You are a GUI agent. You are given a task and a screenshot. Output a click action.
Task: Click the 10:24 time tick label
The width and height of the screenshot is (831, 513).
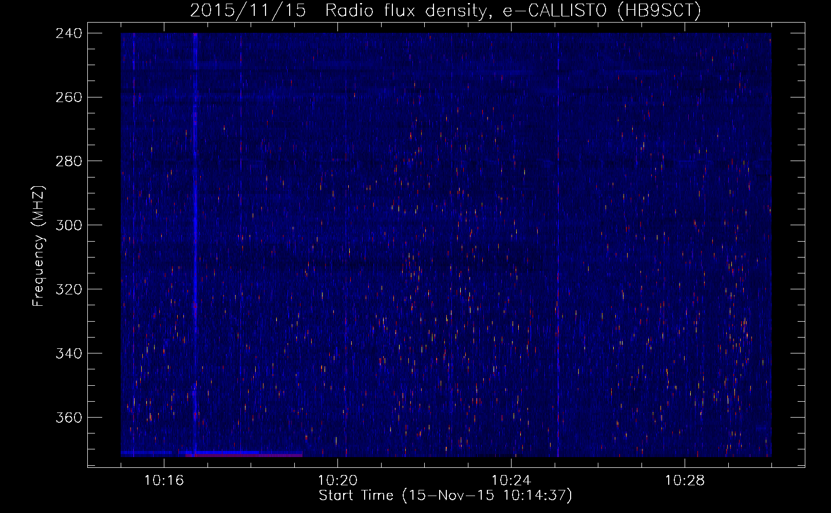(x=511, y=481)
